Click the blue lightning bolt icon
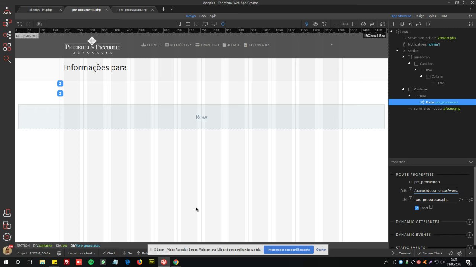Screen dimensions: 476x267 (x=306, y=24)
